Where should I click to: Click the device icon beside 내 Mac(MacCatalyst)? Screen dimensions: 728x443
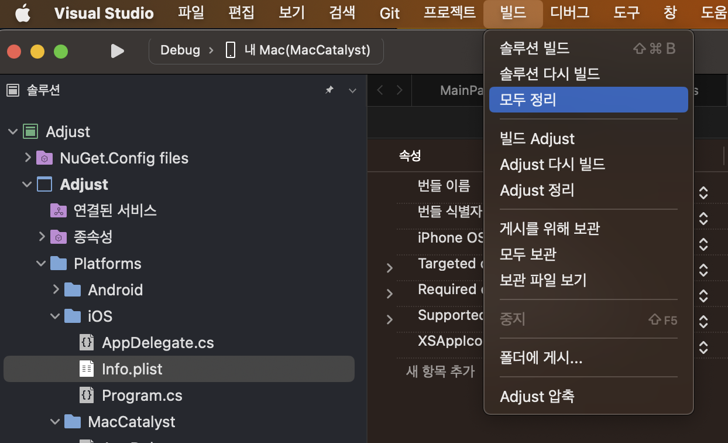231,50
